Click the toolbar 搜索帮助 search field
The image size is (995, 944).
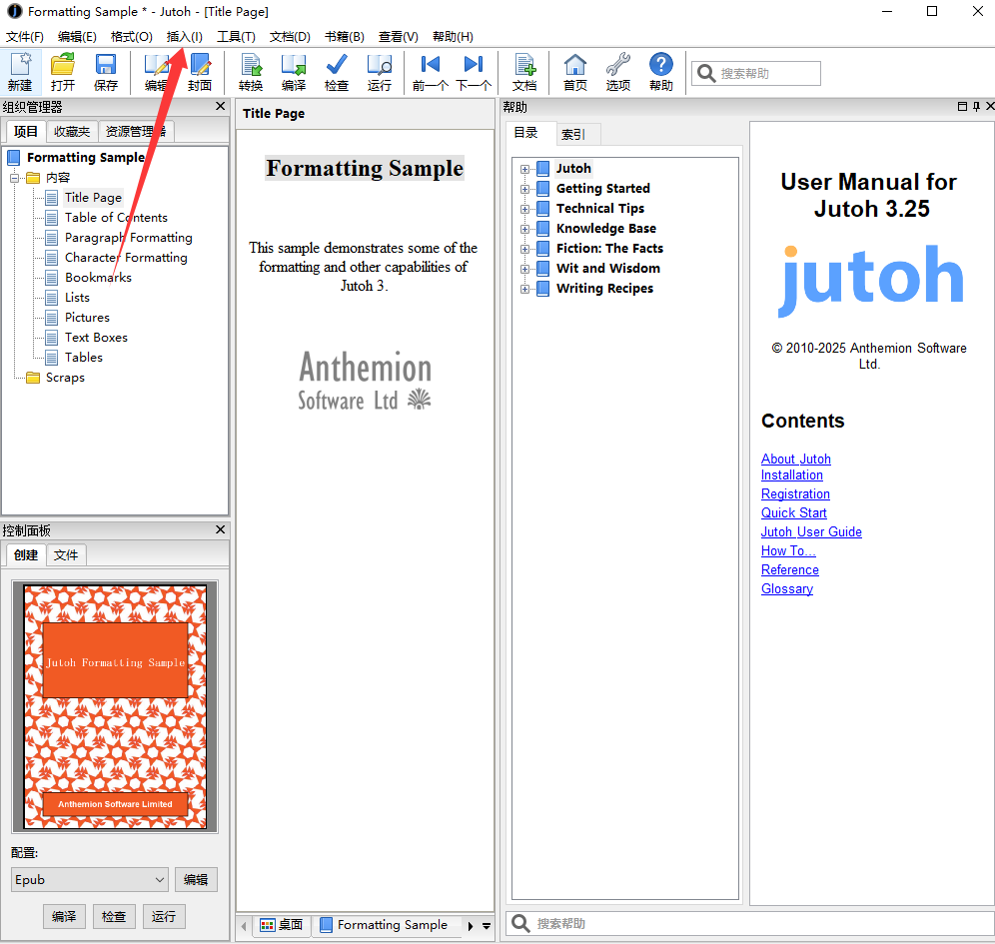pos(756,74)
